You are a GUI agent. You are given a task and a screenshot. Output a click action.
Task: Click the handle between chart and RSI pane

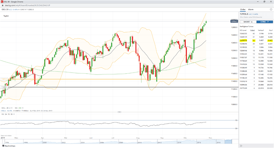[x=119, y=112]
